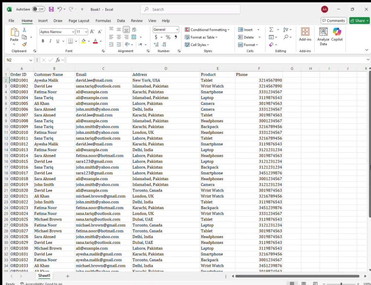371x285 pixels.
Task: Click the Decrease Decimal icon
Action: pyautogui.click(x=164, y=44)
